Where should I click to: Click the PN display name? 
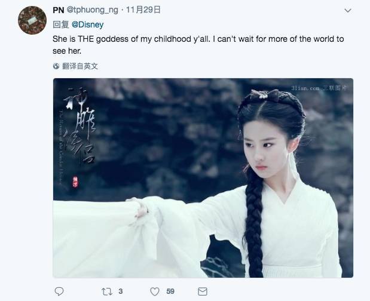59,10
